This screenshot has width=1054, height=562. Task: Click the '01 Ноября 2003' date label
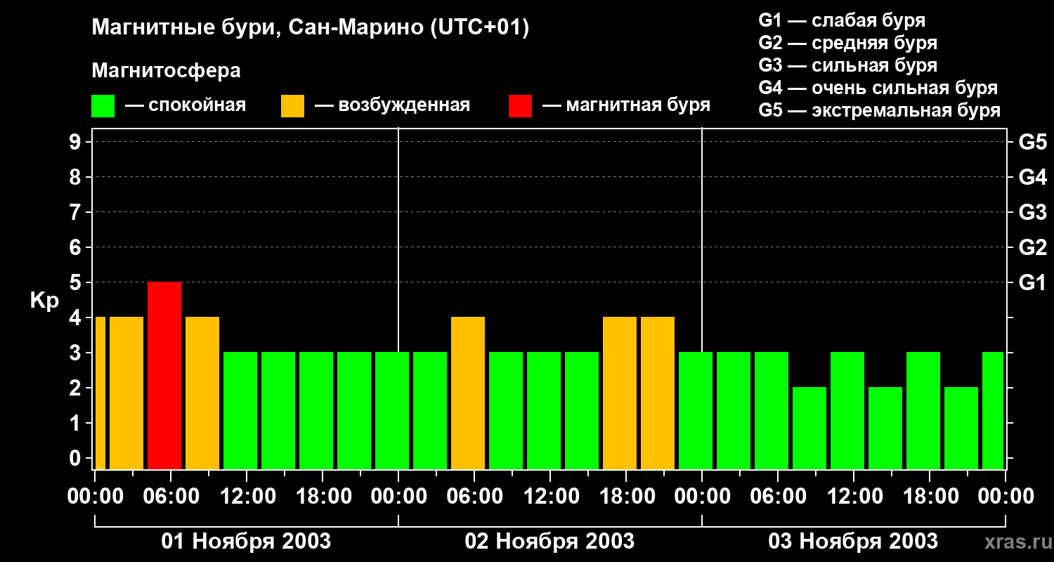246,541
